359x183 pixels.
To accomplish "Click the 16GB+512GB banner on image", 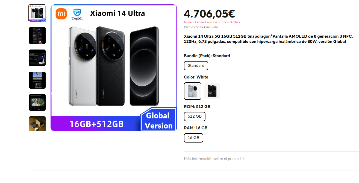I will point(96,124).
